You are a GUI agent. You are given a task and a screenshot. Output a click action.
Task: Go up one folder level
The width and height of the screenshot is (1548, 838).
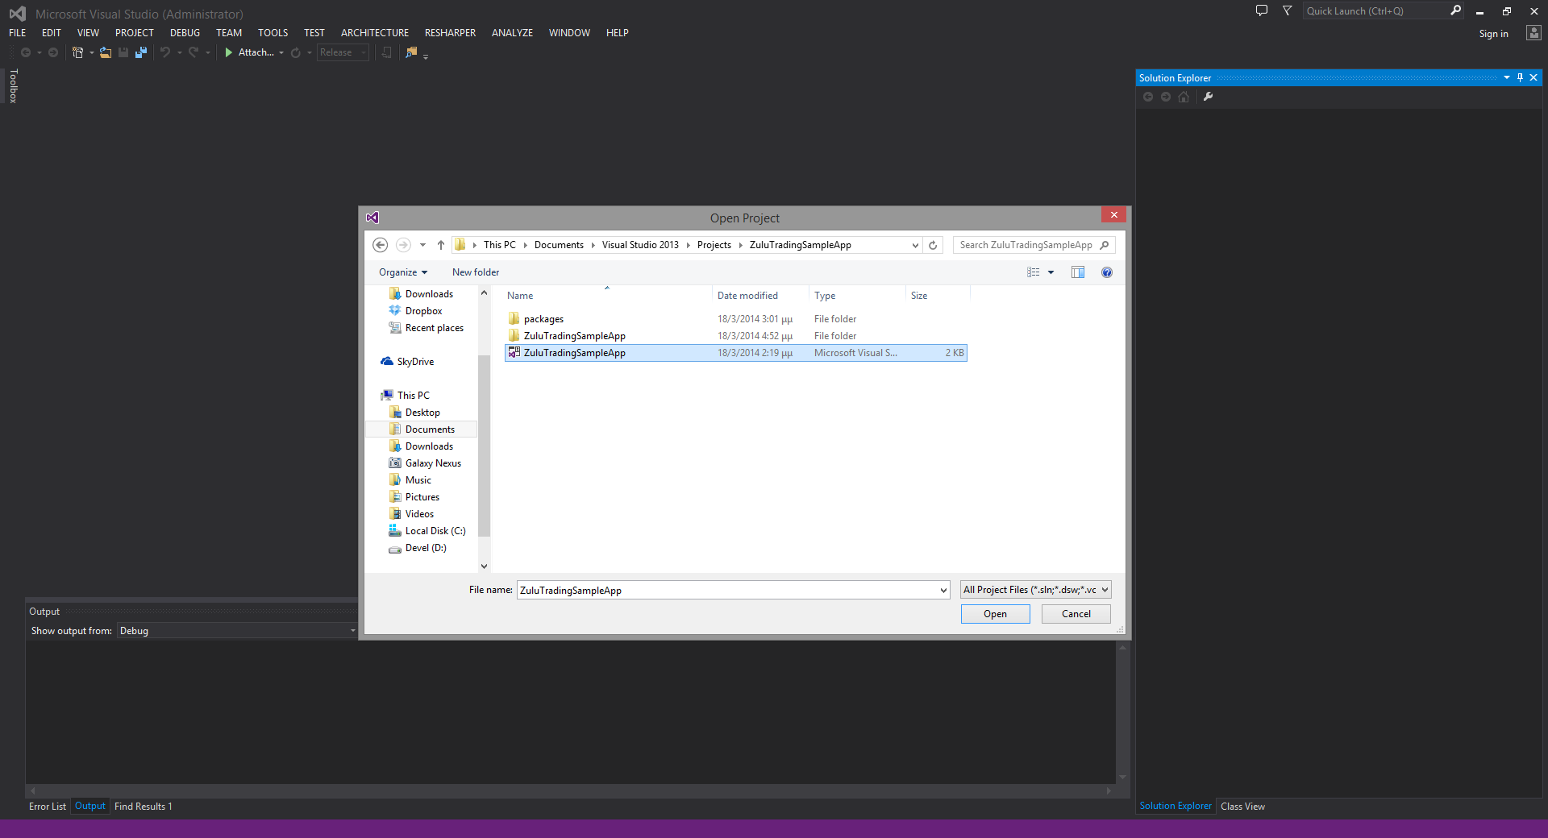(x=441, y=245)
